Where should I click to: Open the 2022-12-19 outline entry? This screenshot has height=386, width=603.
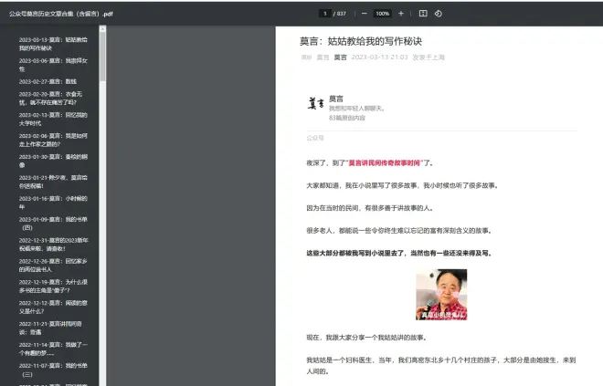[x=54, y=287]
